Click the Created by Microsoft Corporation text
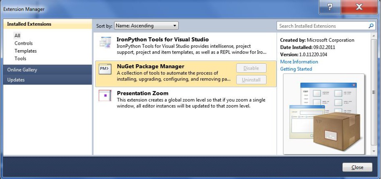381x179 pixels. point(317,40)
